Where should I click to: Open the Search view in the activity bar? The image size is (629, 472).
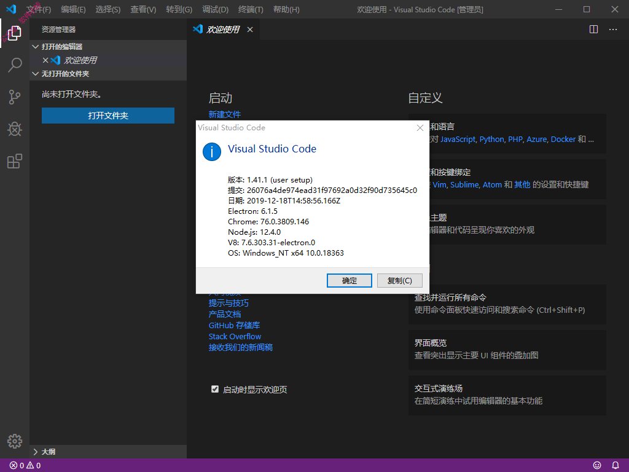click(15, 65)
